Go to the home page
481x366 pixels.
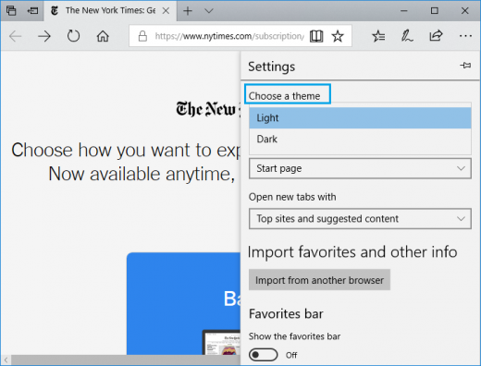click(103, 36)
